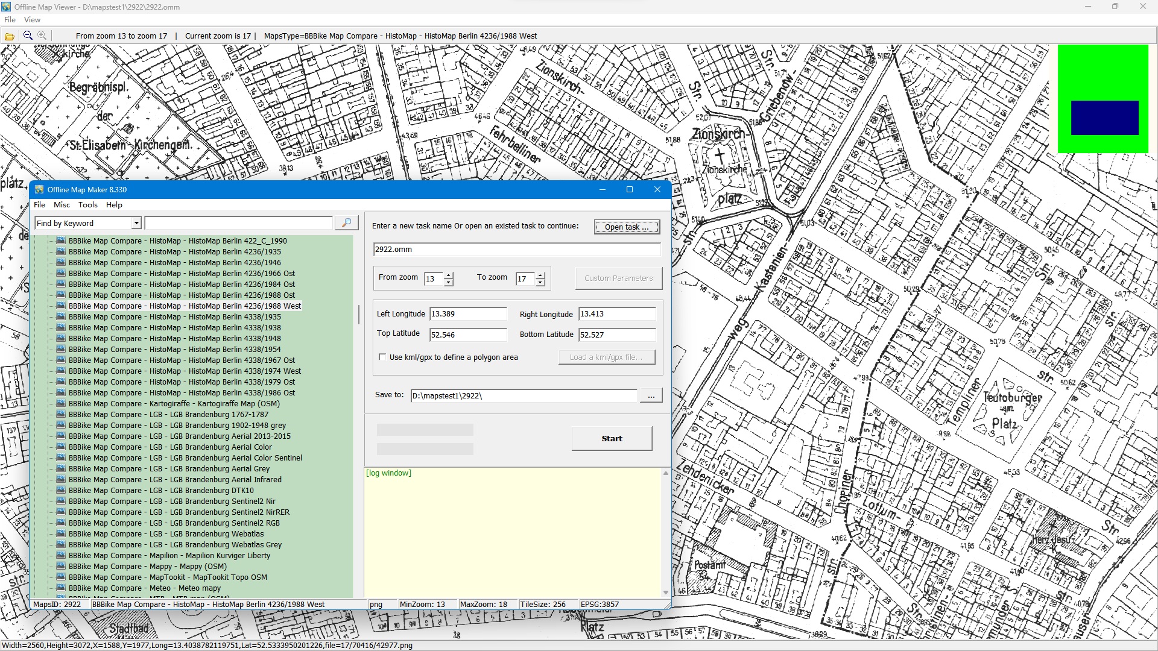Click the open folder icon in Offline Map Viewer toolbar
Viewport: 1158px width, 651px height.
coord(10,36)
